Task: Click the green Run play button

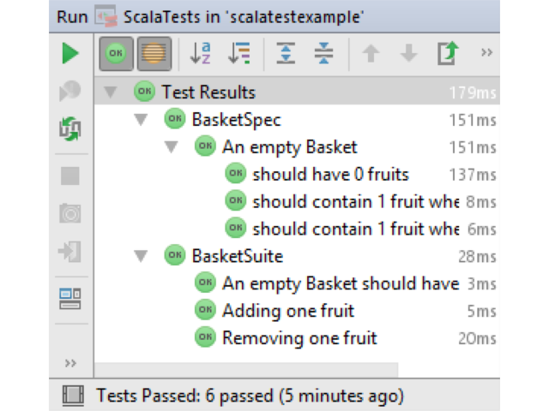Action: pyautogui.click(x=70, y=53)
